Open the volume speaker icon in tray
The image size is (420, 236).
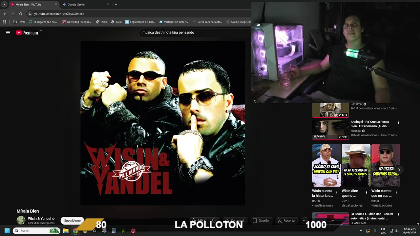(x=396, y=231)
